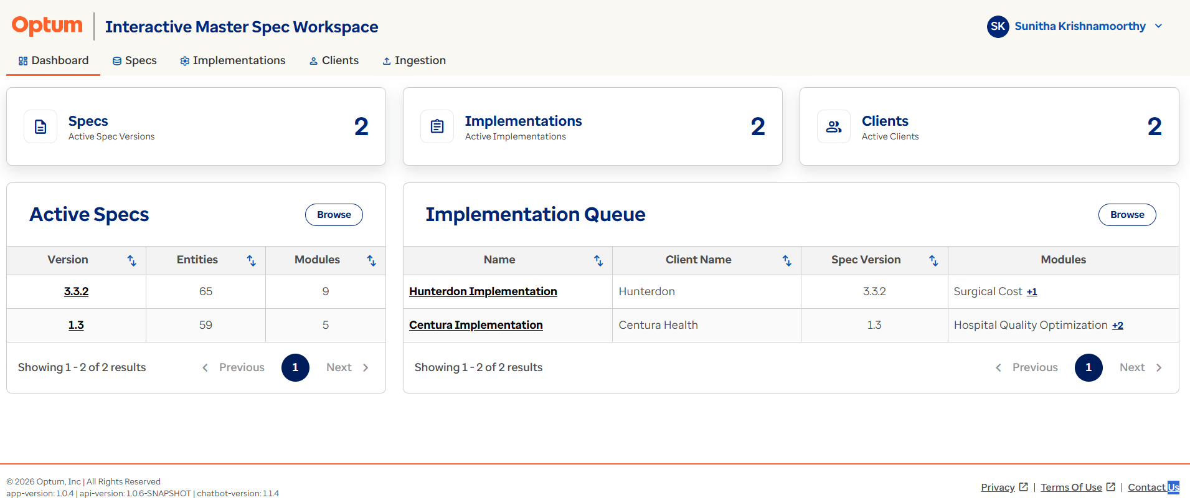The height and width of the screenshot is (500, 1190).
Task: Click the Clients card people icon
Action: click(x=834, y=126)
